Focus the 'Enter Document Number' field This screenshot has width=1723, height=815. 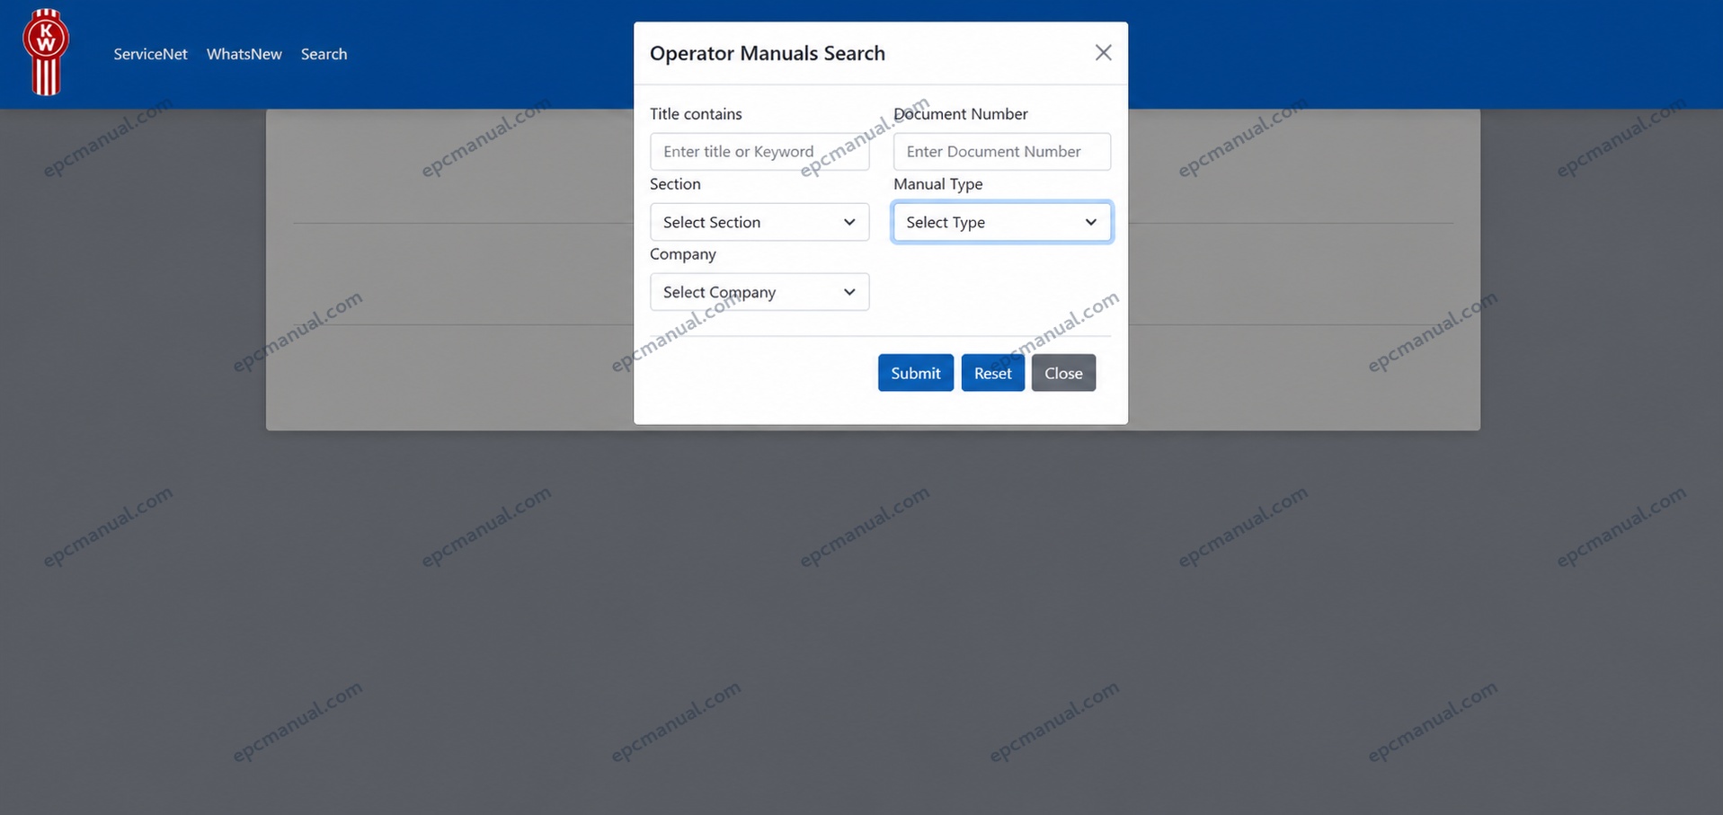coord(1002,151)
